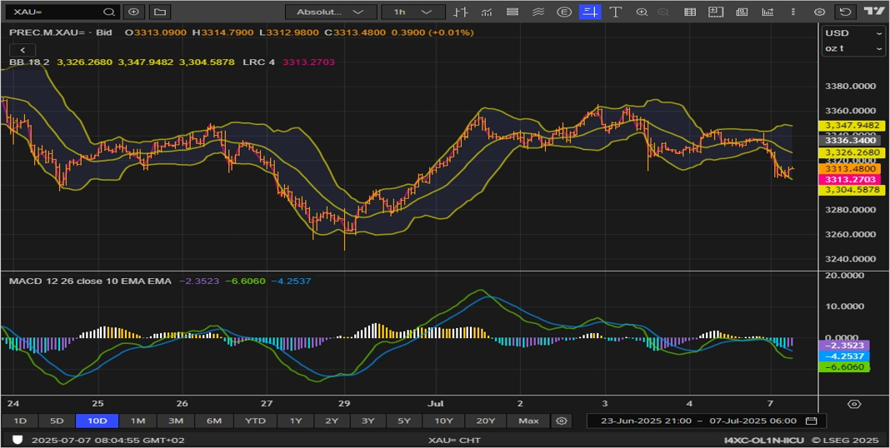890x448 pixels.
Task: Select the Max range button
Action: pyautogui.click(x=528, y=421)
